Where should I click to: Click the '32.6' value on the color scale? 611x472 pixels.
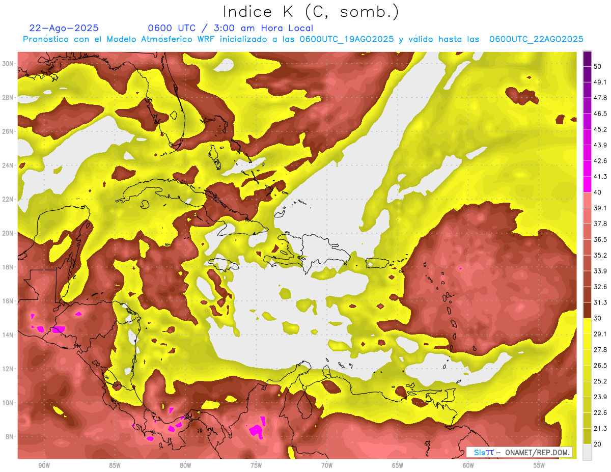[x=600, y=287]
